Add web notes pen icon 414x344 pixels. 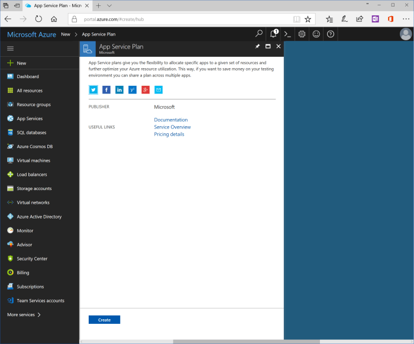pyautogui.click(x=344, y=19)
